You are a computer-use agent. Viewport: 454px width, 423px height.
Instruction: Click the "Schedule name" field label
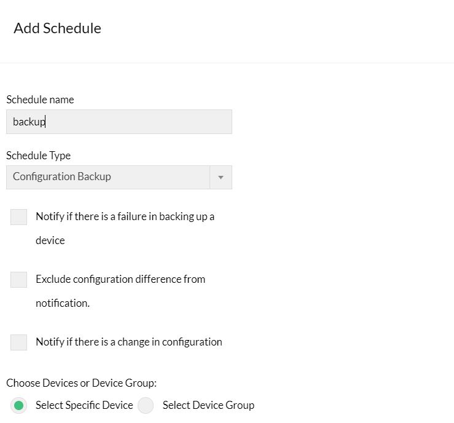40,100
